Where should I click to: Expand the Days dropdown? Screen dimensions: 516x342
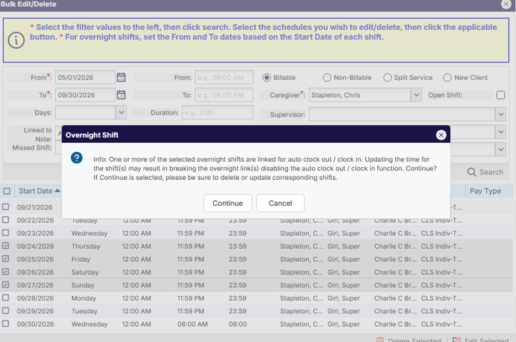tap(121, 113)
